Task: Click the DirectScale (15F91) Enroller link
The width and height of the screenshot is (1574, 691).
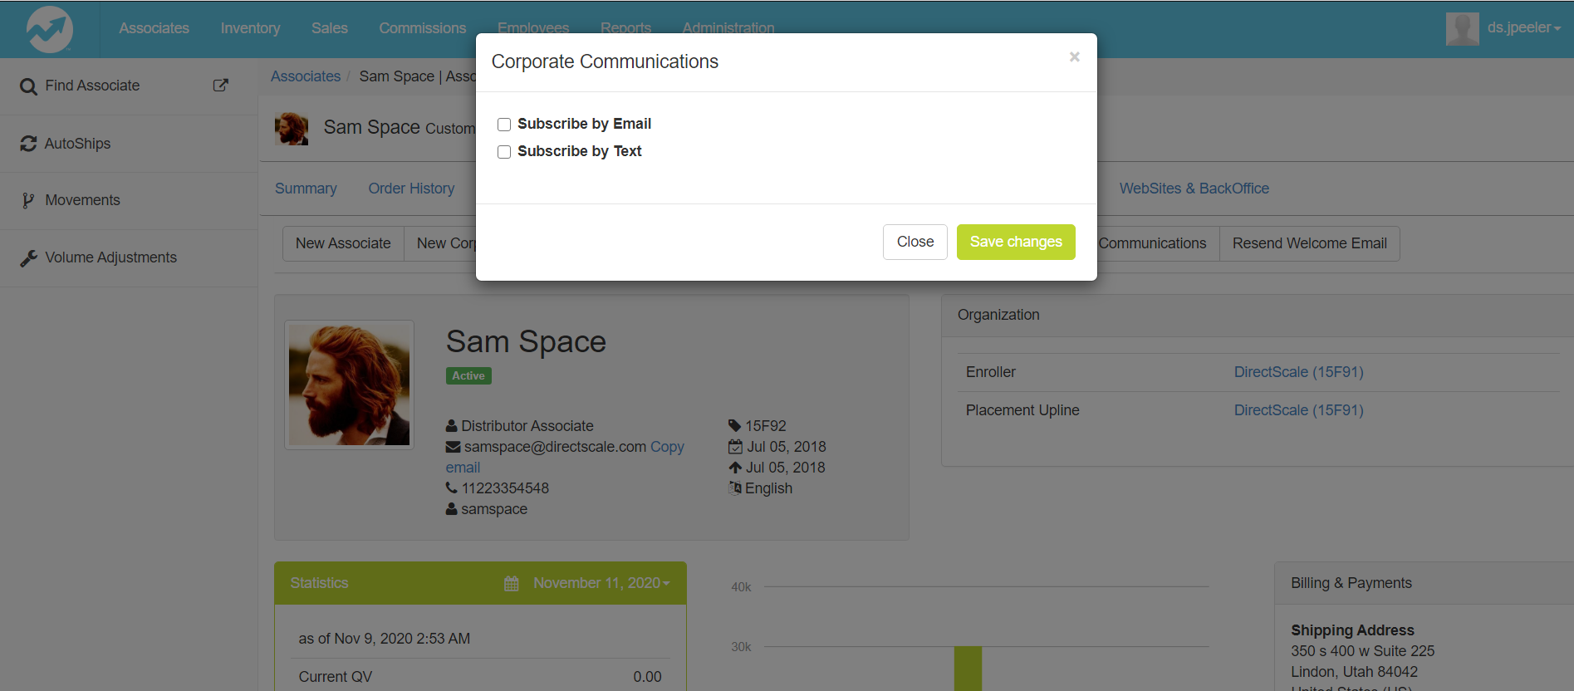Action: point(1298,372)
